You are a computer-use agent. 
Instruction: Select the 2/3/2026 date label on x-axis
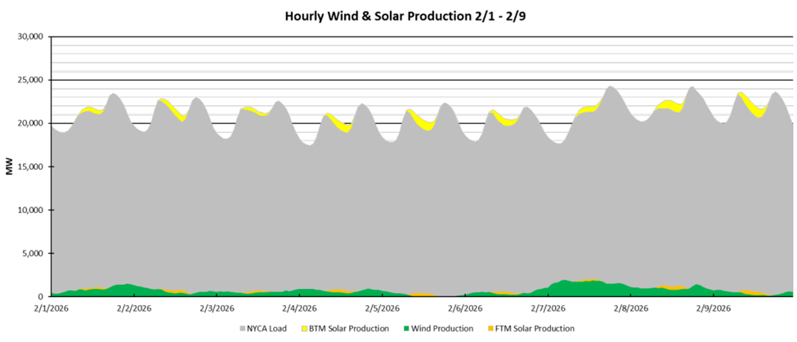coord(216,309)
